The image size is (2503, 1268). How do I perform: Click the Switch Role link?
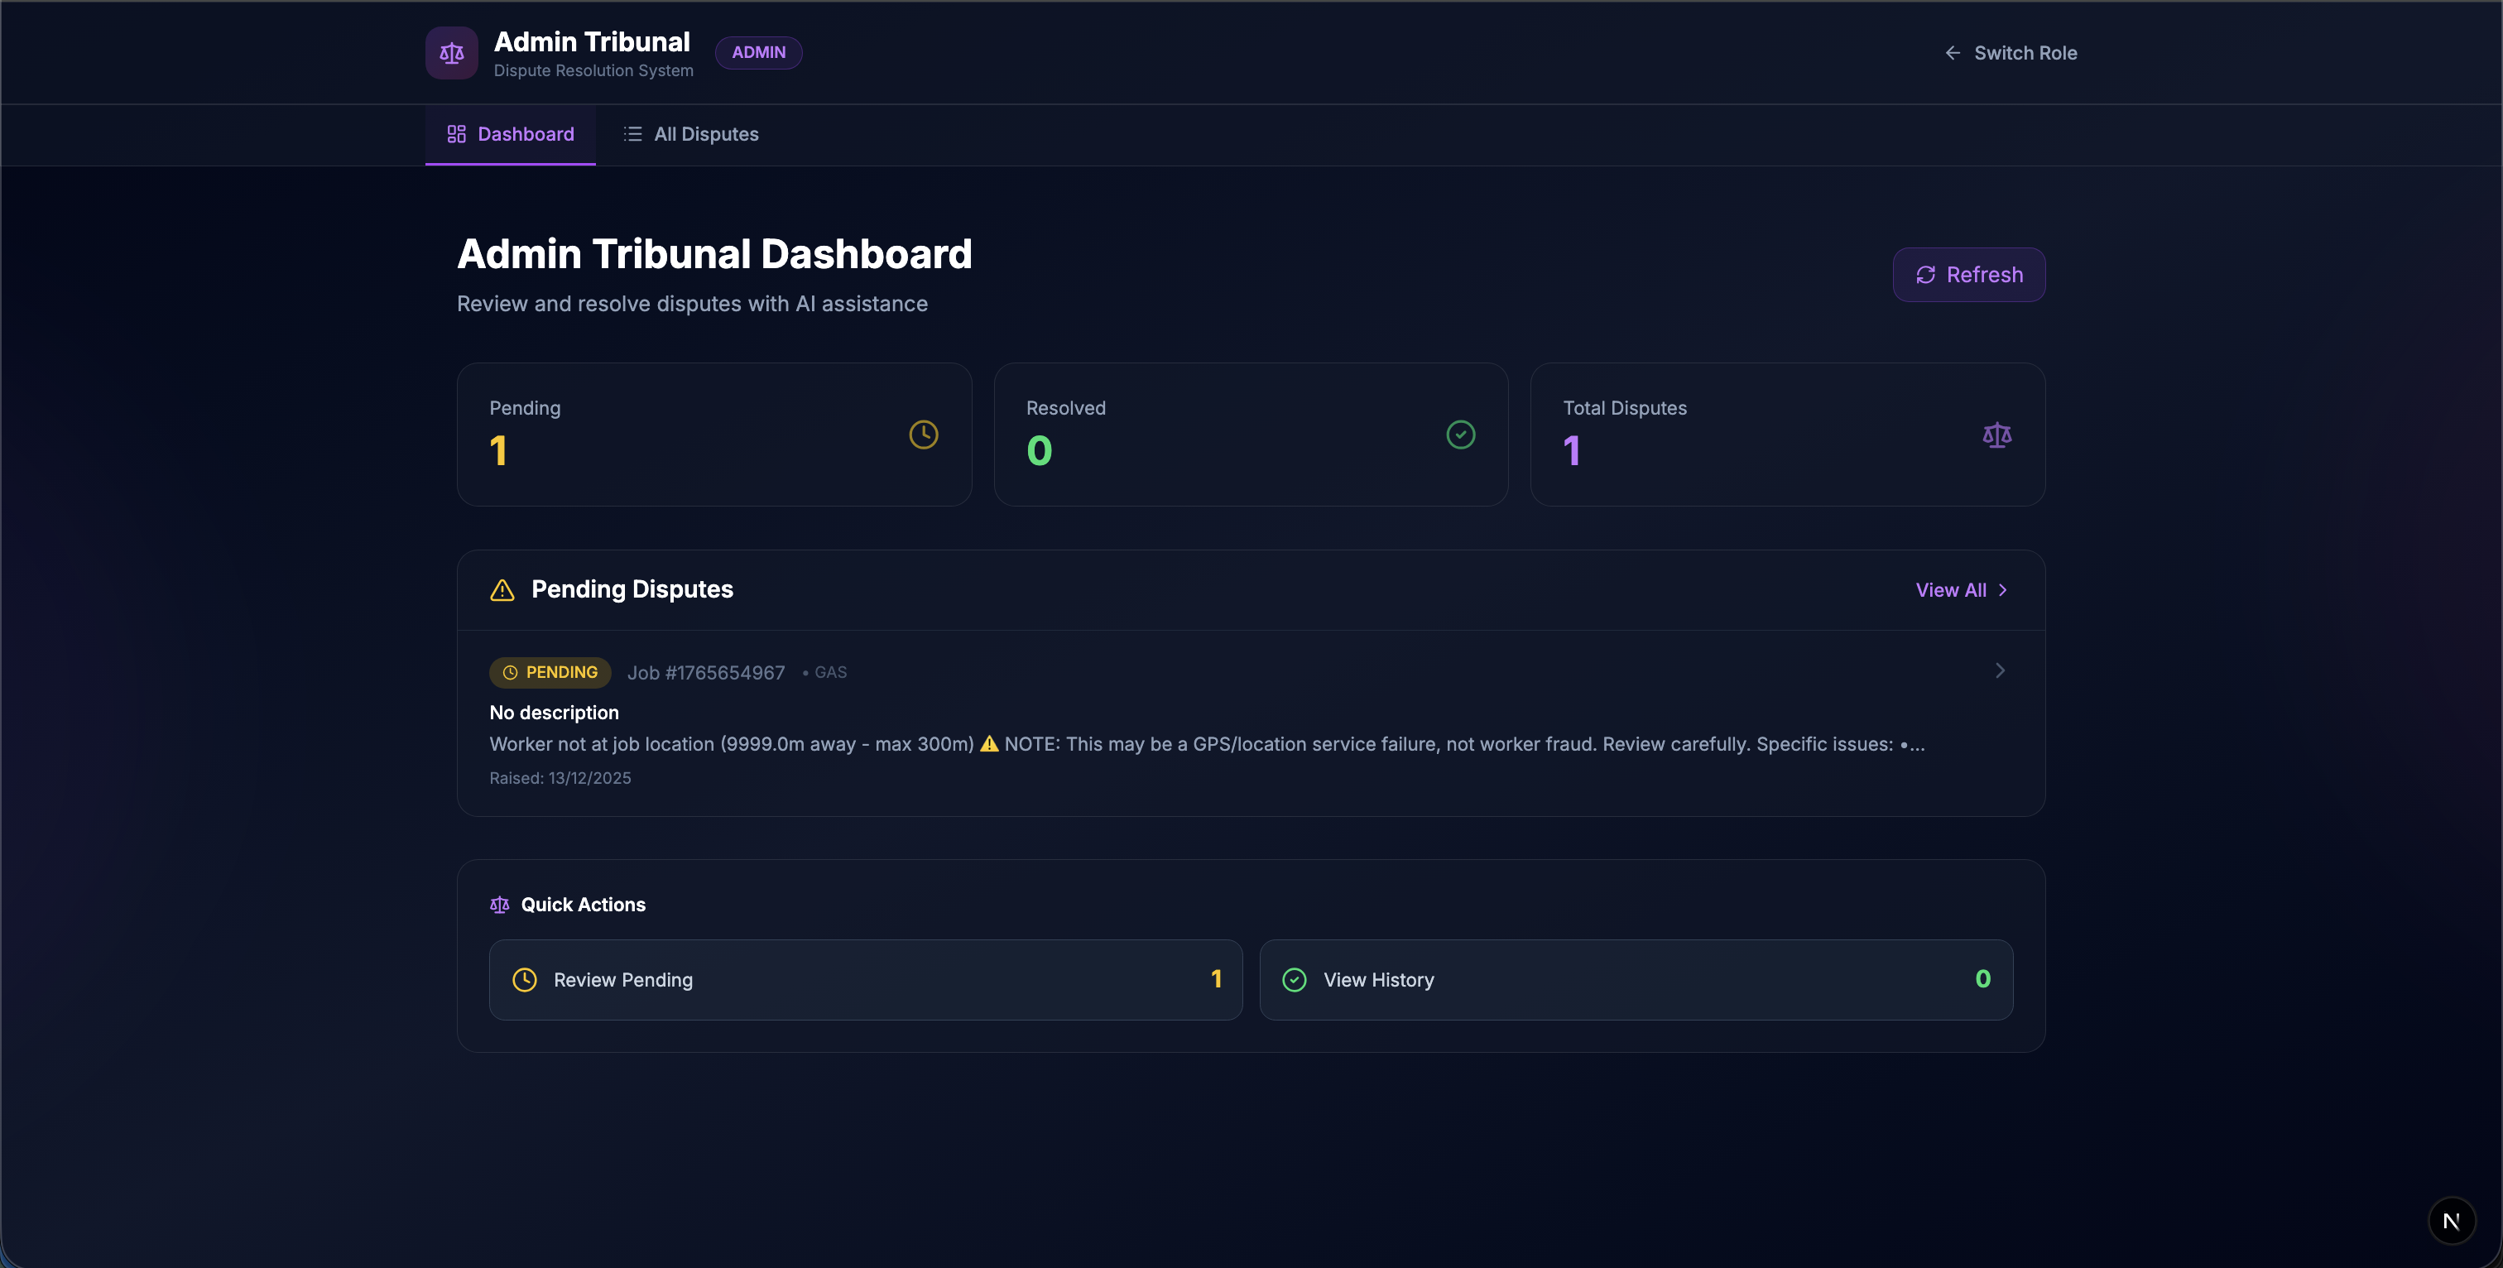pyautogui.click(x=2025, y=54)
